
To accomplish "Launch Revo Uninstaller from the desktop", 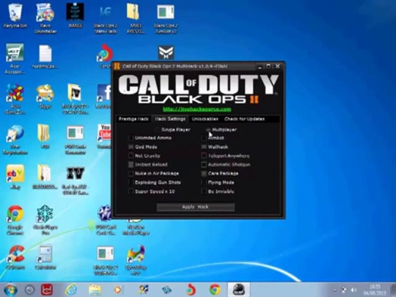I will [x=45, y=18].
